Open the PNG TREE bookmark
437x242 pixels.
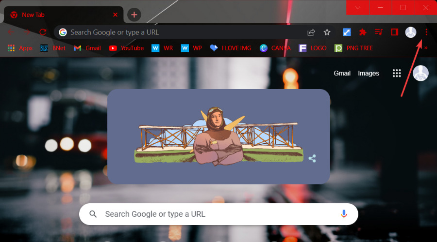[x=353, y=48]
